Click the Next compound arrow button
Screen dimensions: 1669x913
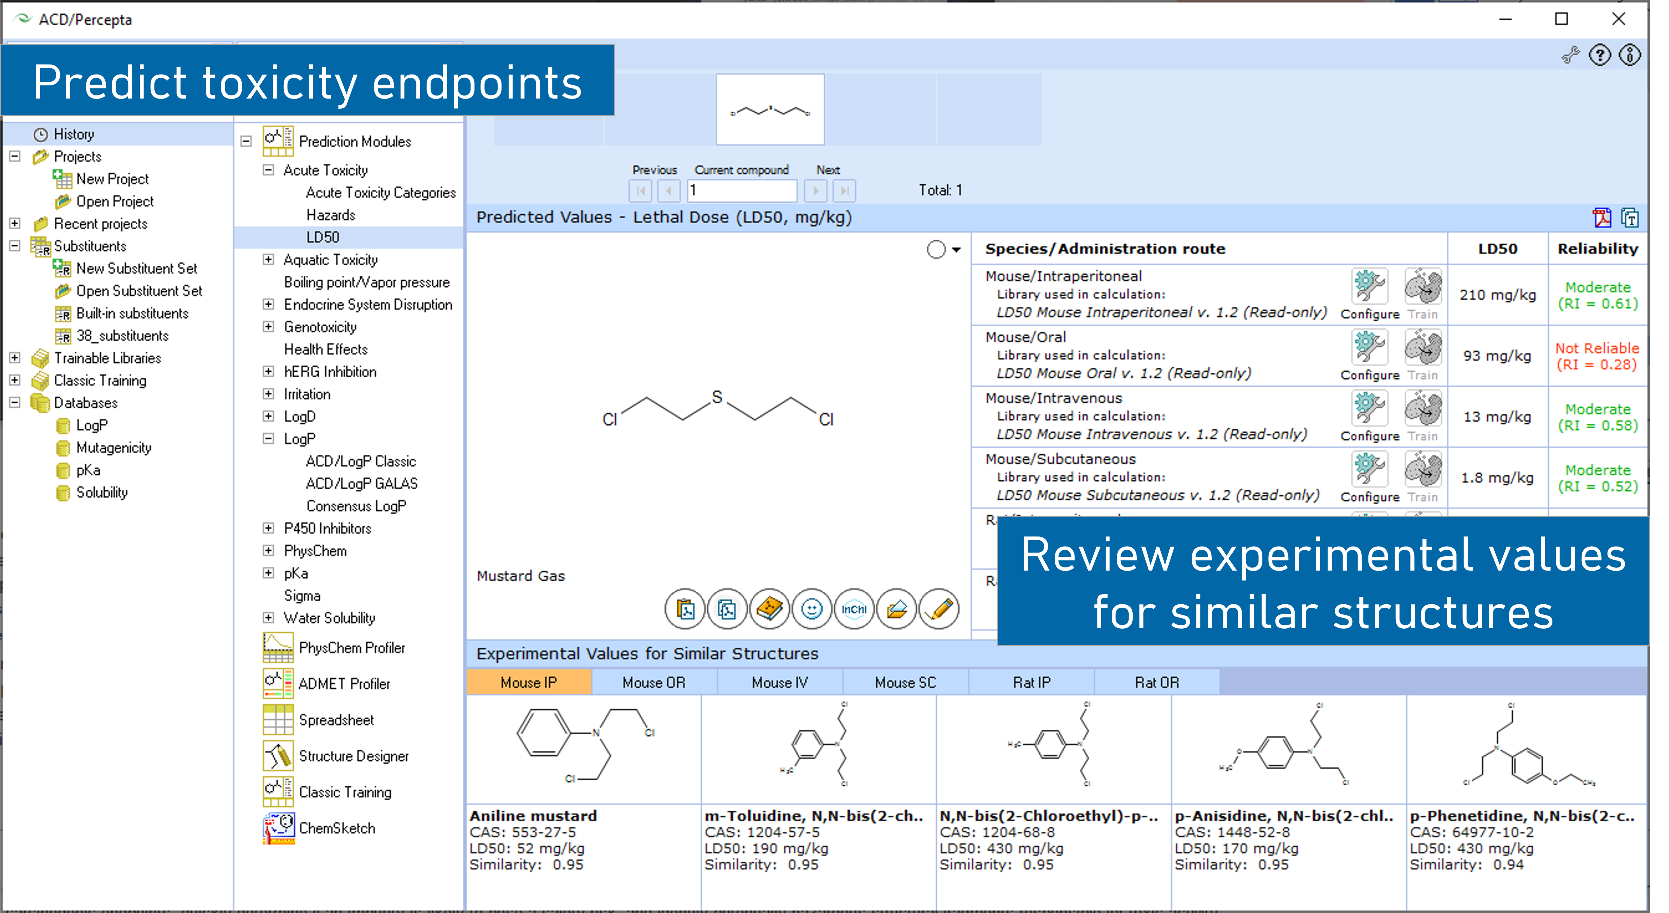coord(816,191)
